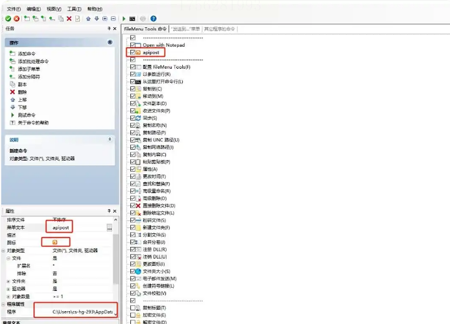This screenshot has width=450, height=324.
Task: Click the toolbar Add Command icon
Action: point(27,19)
